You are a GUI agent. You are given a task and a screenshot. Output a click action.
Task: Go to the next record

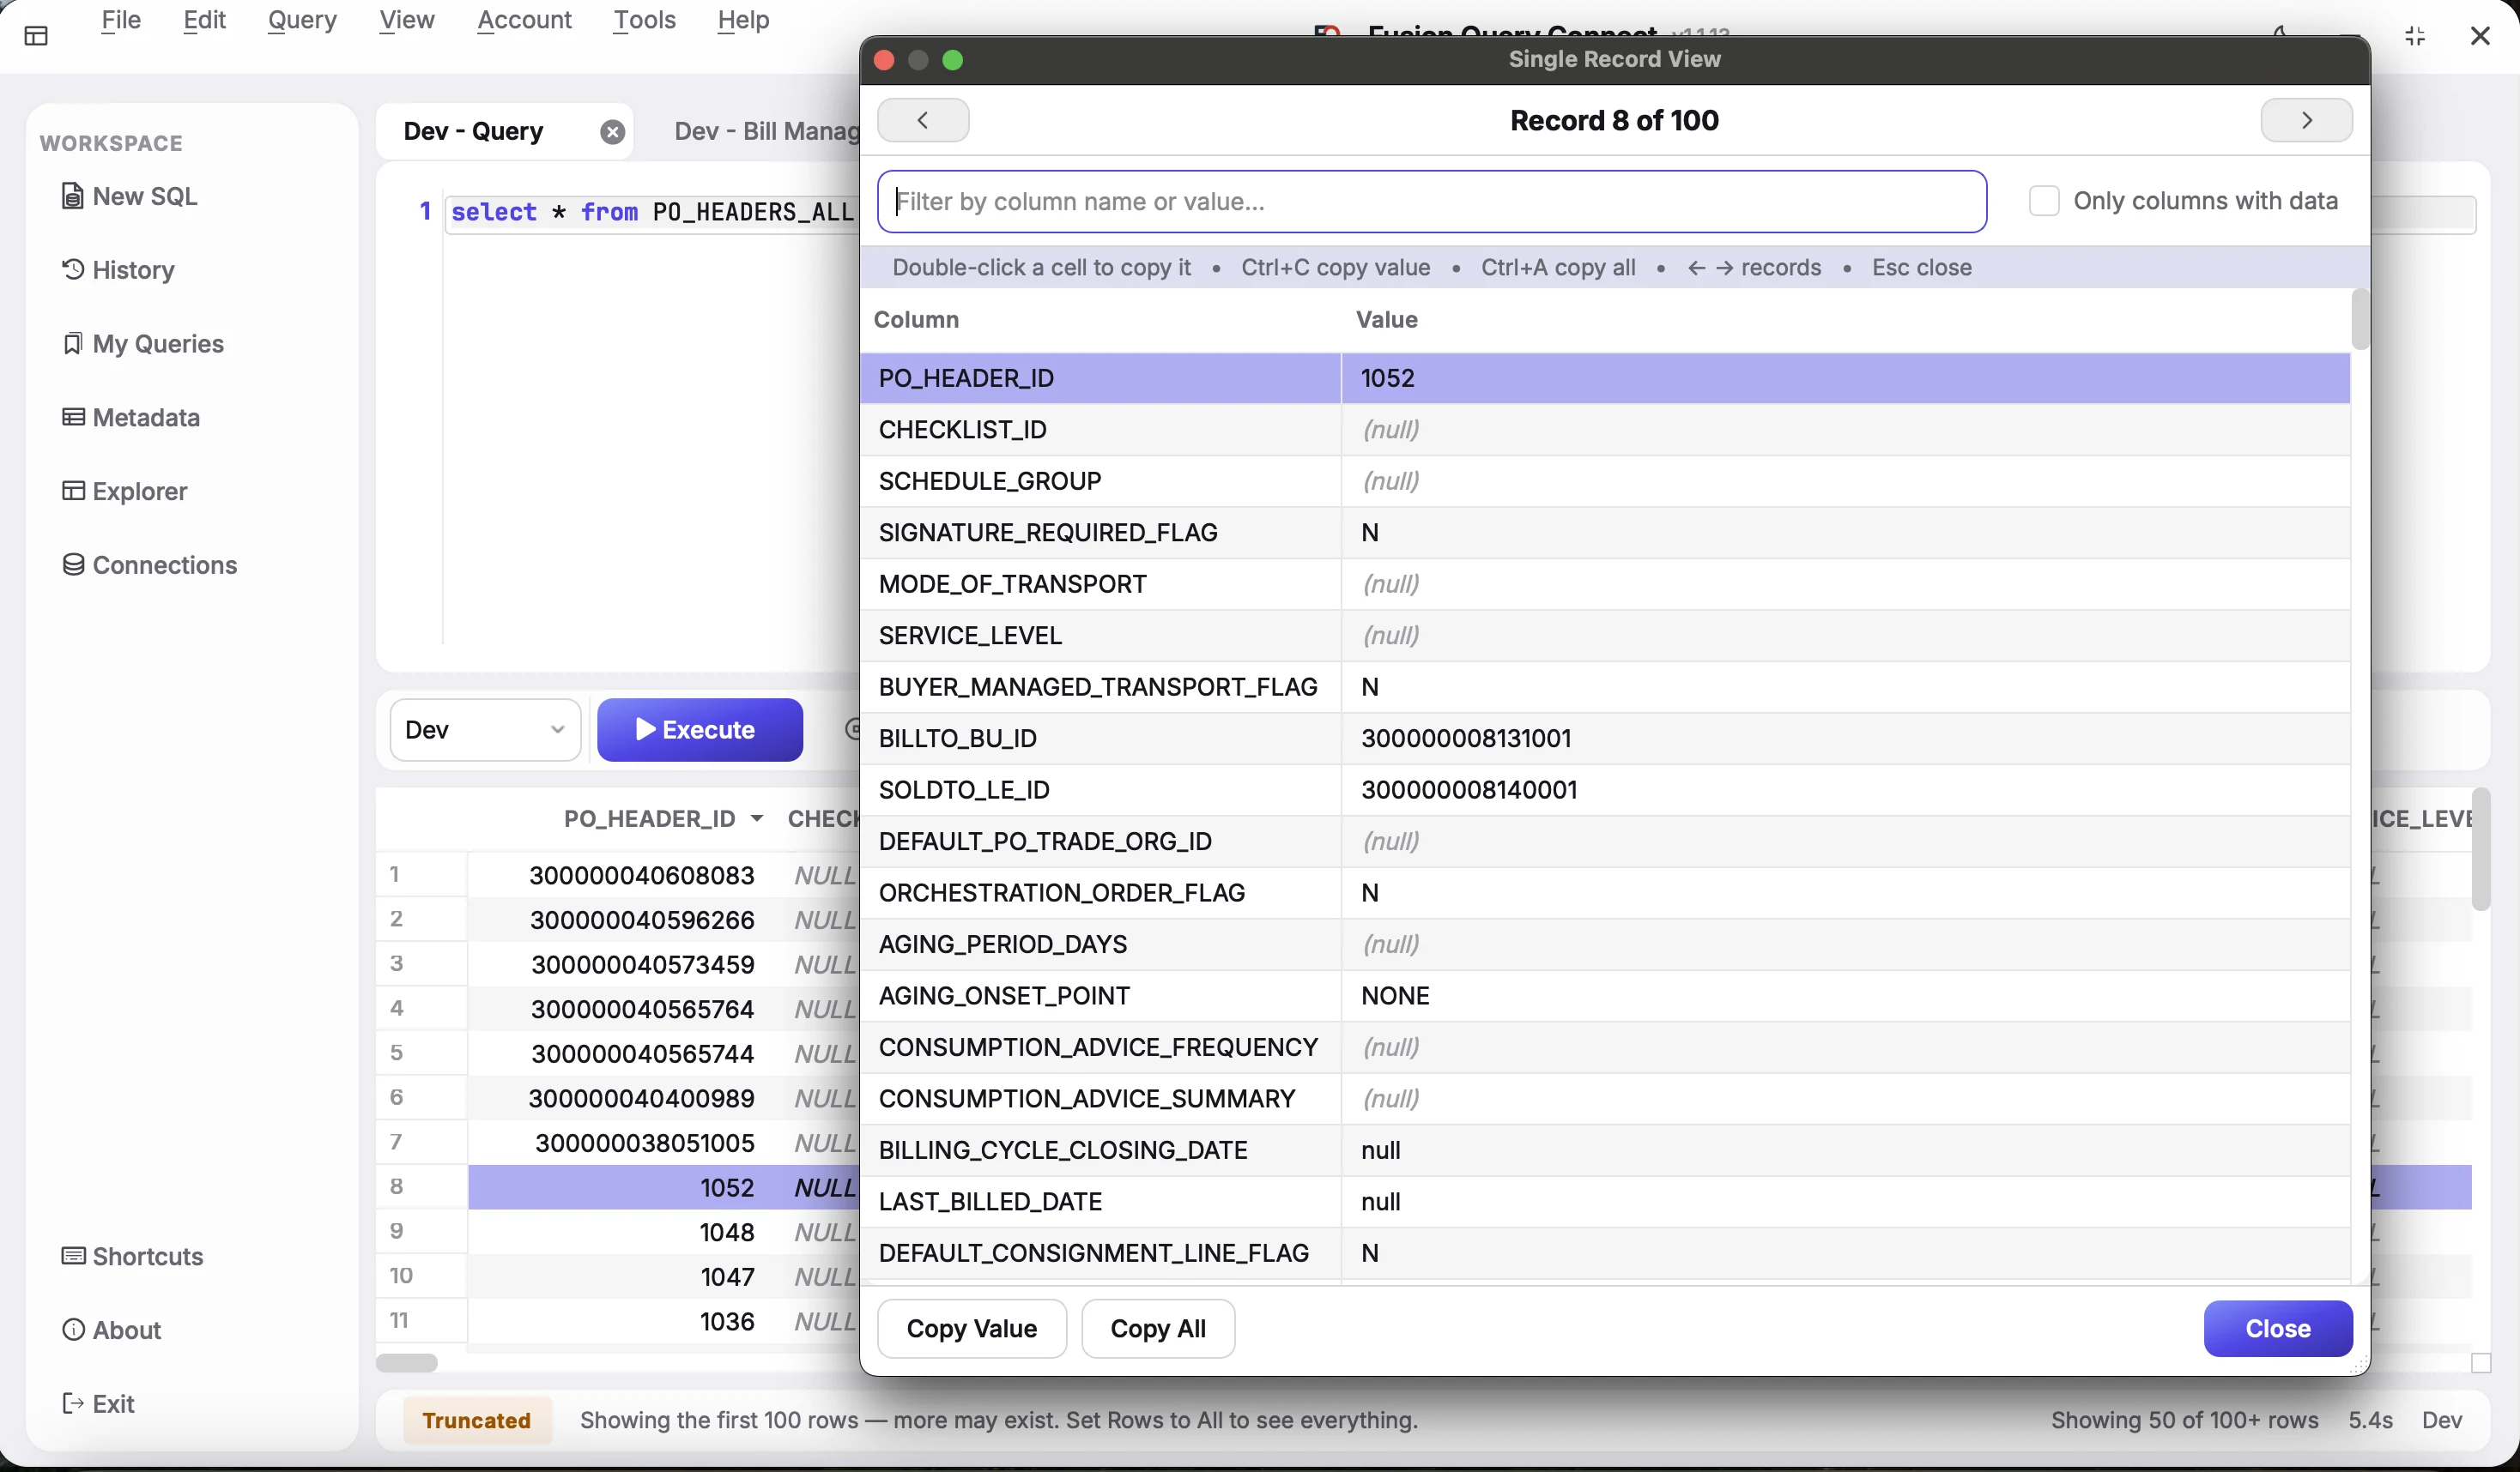[x=2306, y=120]
